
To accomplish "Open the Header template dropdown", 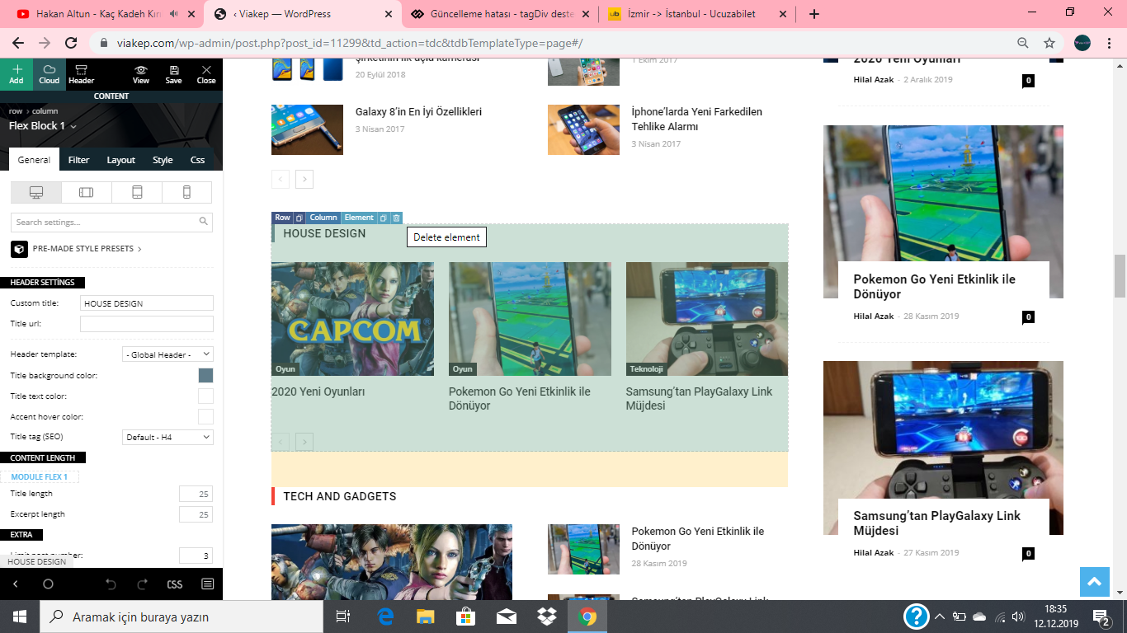I will (168, 354).
